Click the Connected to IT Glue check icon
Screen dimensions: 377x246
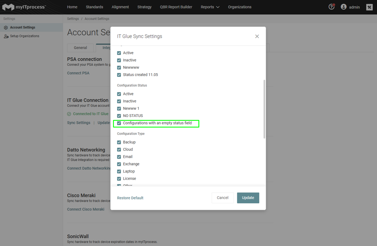tap(69, 114)
